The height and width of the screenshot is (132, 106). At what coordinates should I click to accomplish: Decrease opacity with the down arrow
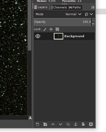pyautogui.click(x=93, y=24)
